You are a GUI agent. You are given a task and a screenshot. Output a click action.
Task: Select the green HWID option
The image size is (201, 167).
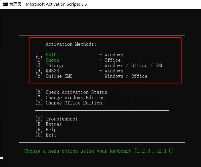tap(51, 55)
